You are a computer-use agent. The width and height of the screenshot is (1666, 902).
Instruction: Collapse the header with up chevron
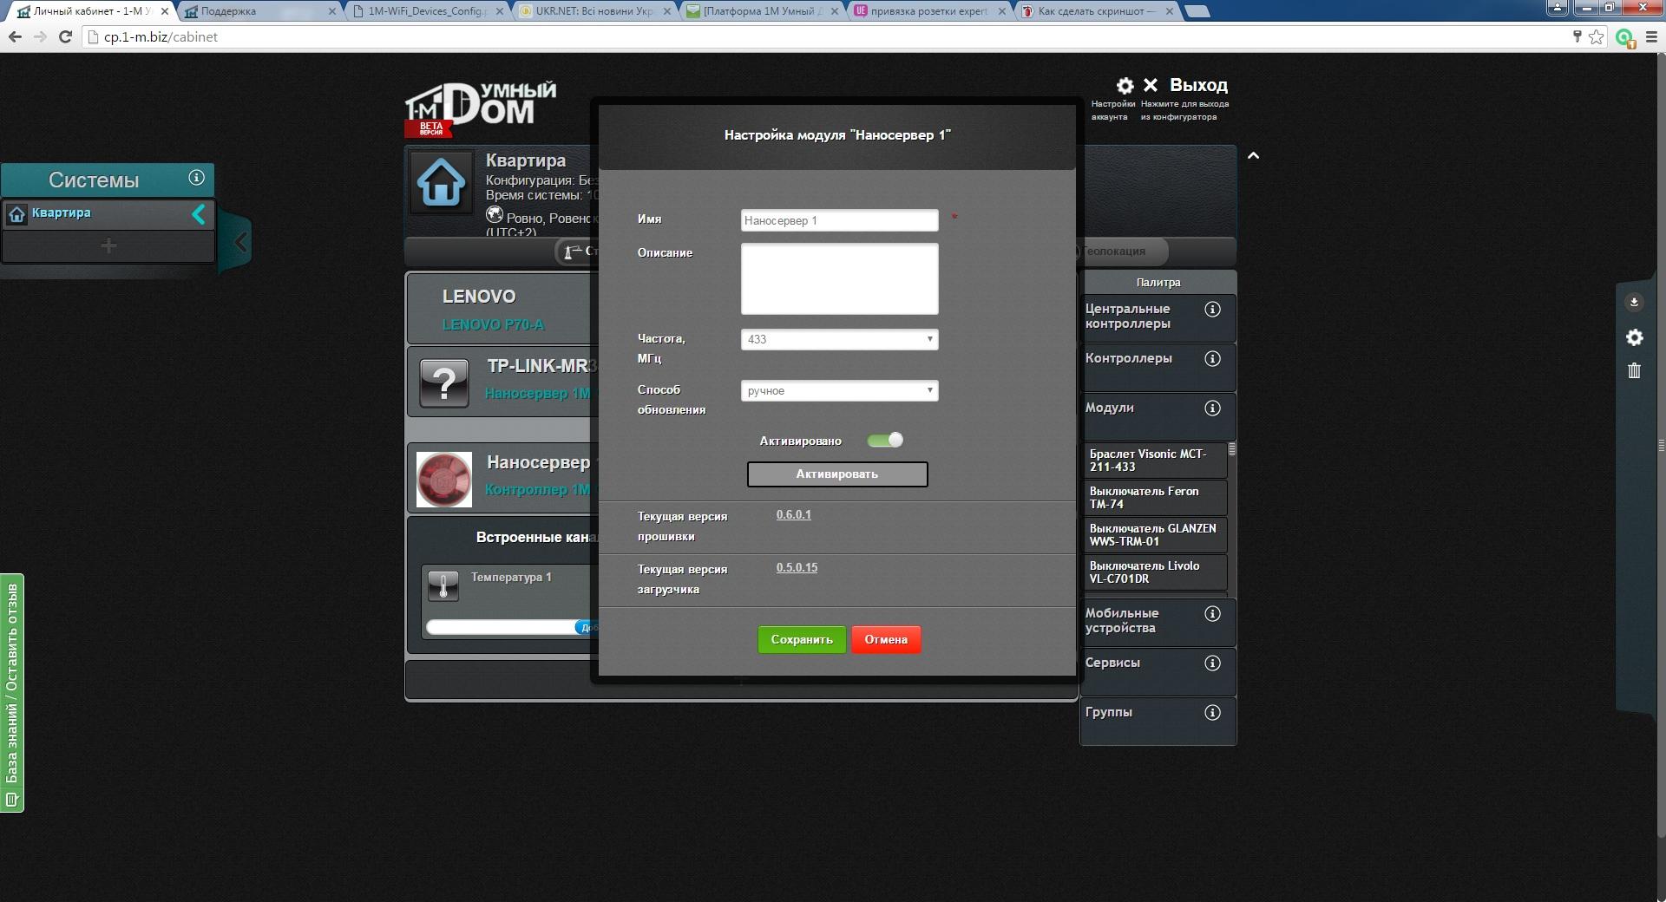pos(1253,156)
